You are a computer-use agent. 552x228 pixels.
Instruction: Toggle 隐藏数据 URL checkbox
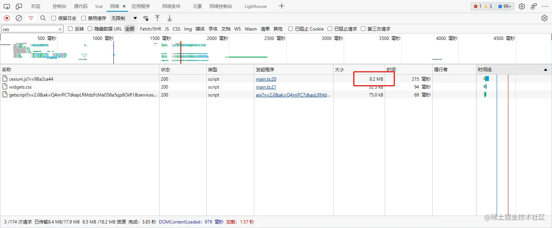[90, 29]
